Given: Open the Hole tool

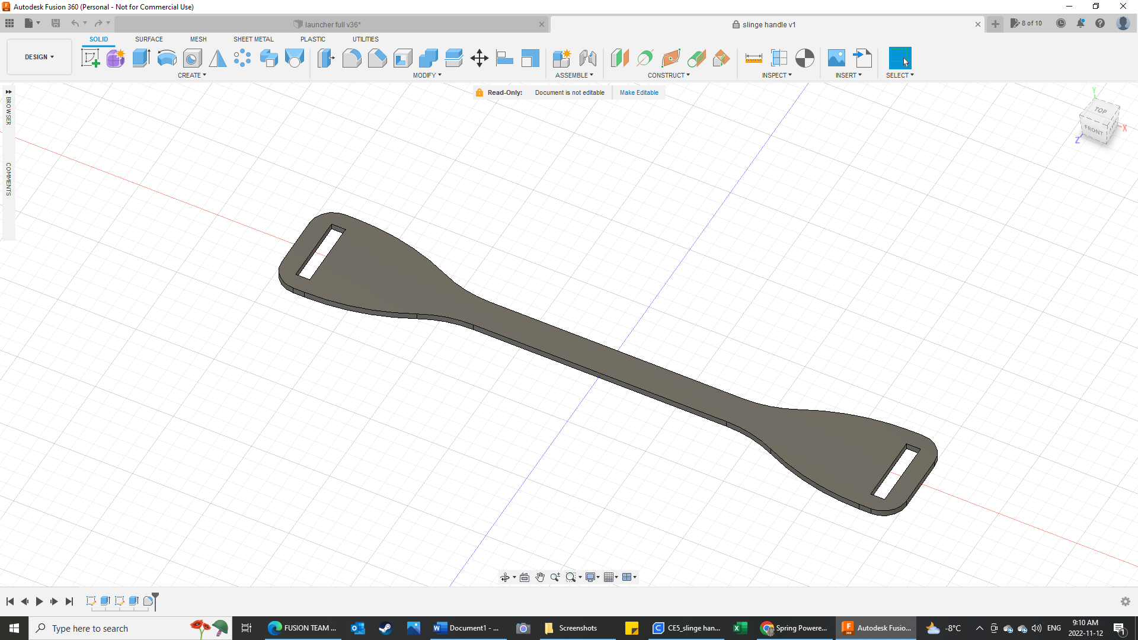Looking at the screenshot, I should (192, 57).
